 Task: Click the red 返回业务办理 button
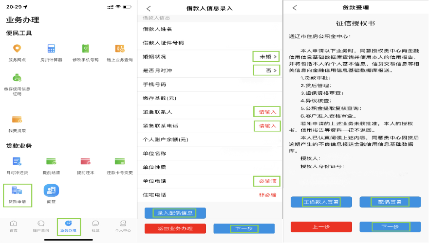[175, 228]
